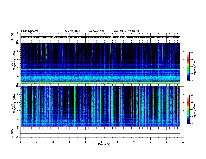Click the "-7" tick on ch.1 colorbar
206x159 pixels.
pyautogui.click(x=192, y=81)
